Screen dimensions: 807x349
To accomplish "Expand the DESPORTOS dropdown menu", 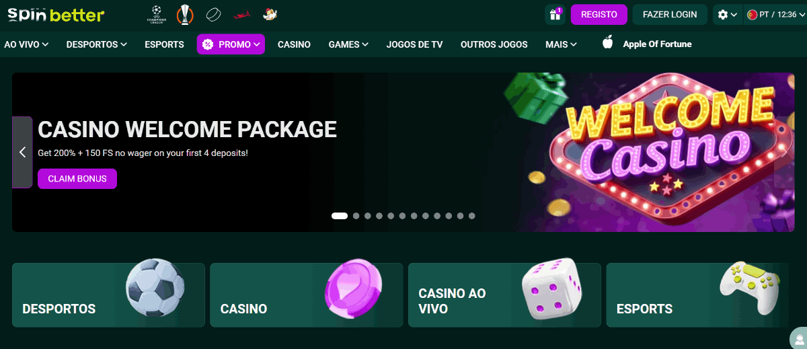I will pos(97,44).
